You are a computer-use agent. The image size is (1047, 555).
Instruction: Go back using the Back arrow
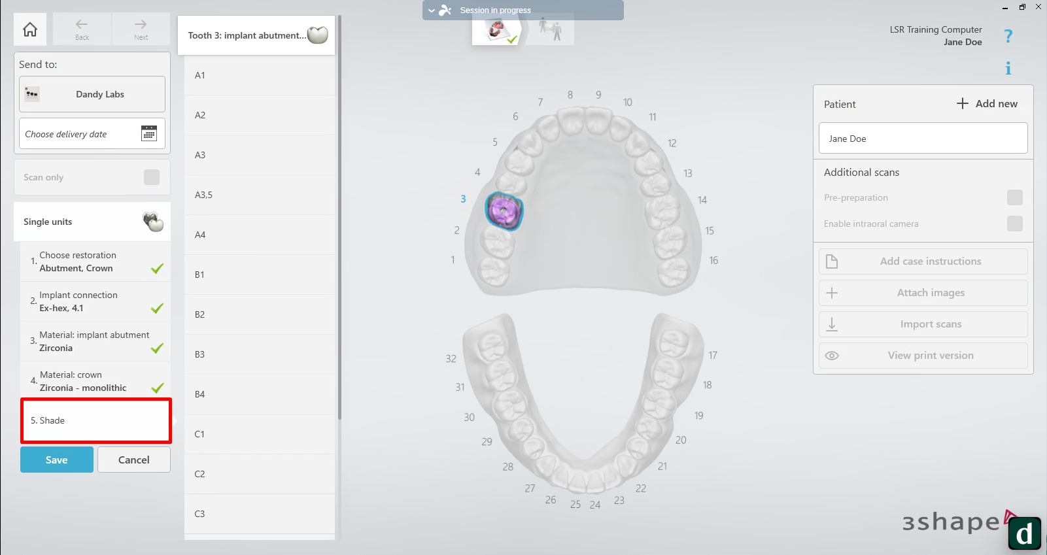(x=82, y=29)
